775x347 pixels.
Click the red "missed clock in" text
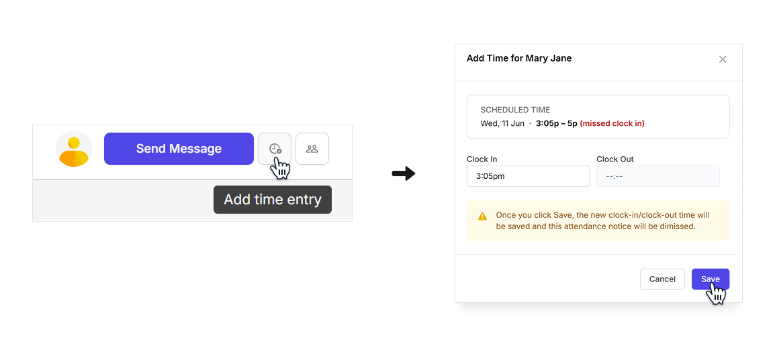click(x=612, y=123)
